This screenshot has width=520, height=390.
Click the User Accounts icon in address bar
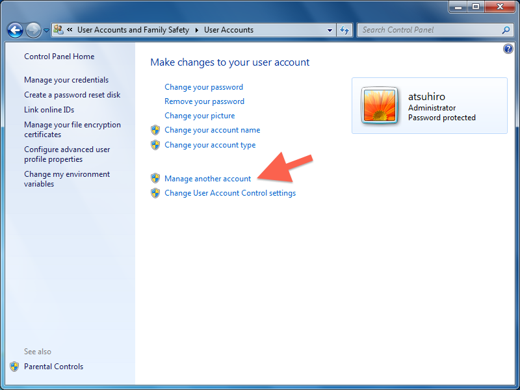[58, 30]
